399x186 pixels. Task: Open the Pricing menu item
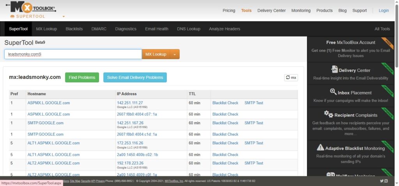[229, 10]
